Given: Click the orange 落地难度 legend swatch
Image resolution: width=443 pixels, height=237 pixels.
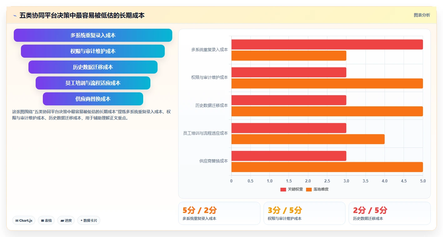Looking at the screenshot, I should click(309, 190).
